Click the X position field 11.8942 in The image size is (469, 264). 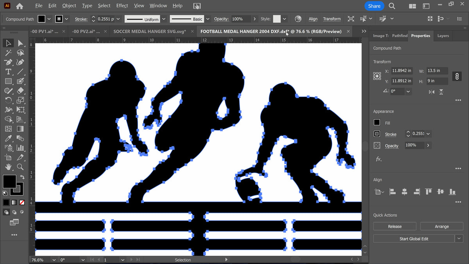402,71
